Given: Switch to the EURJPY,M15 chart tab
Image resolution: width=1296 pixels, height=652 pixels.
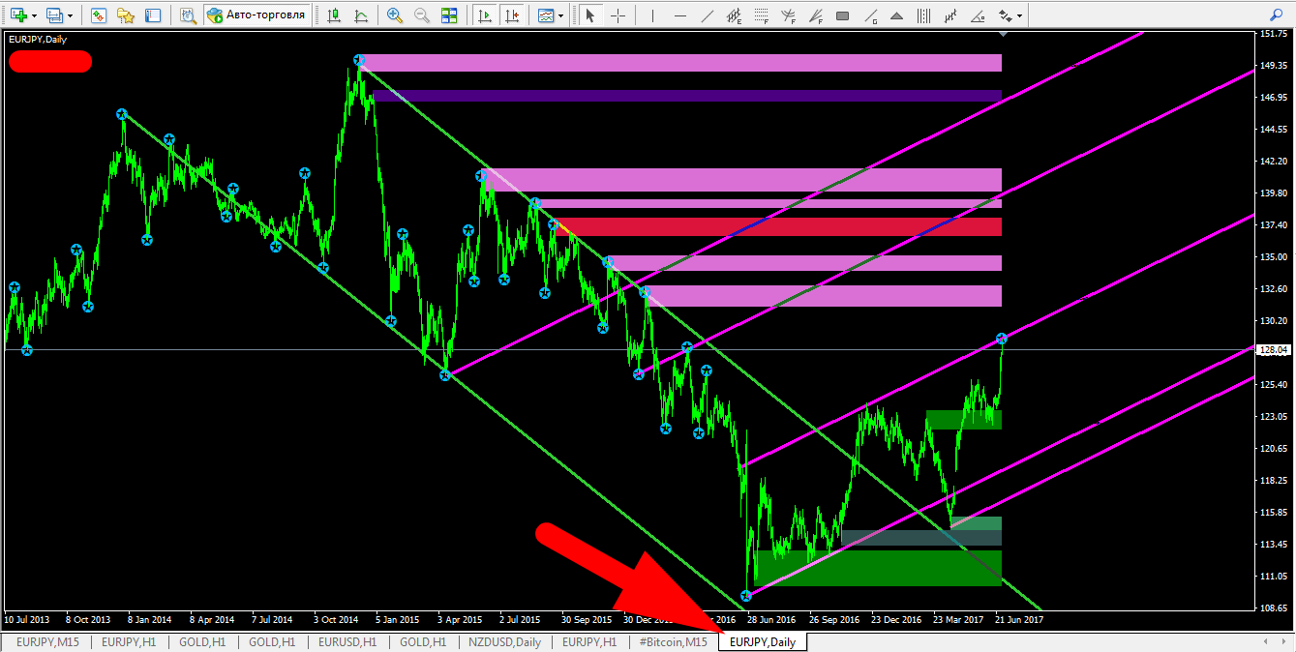Looking at the screenshot, I should click(46, 641).
